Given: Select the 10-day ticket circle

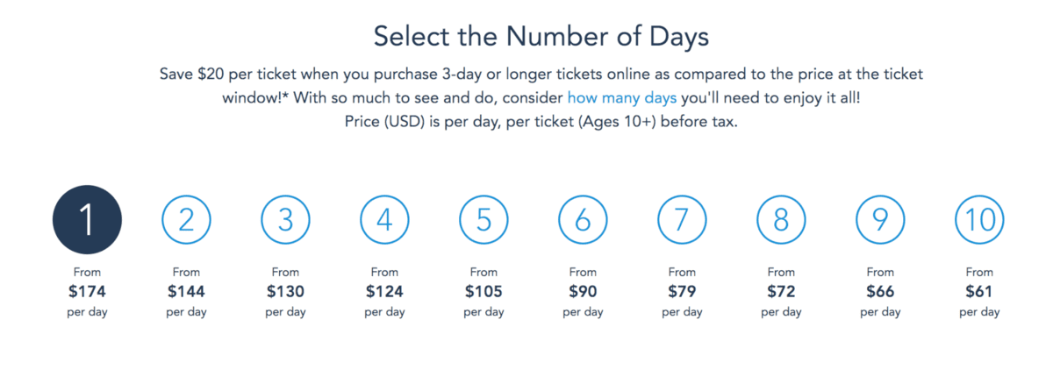Looking at the screenshot, I should tap(979, 219).
